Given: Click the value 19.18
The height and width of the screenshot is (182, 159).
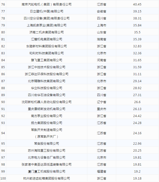Looking at the screenshot, I should [137, 179].
